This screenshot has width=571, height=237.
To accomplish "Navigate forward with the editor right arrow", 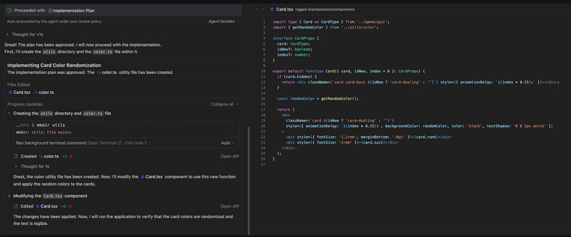I will (x=264, y=9).
